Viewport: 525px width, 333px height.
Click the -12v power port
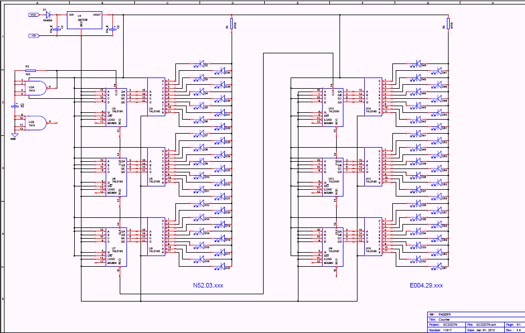pos(33,35)
